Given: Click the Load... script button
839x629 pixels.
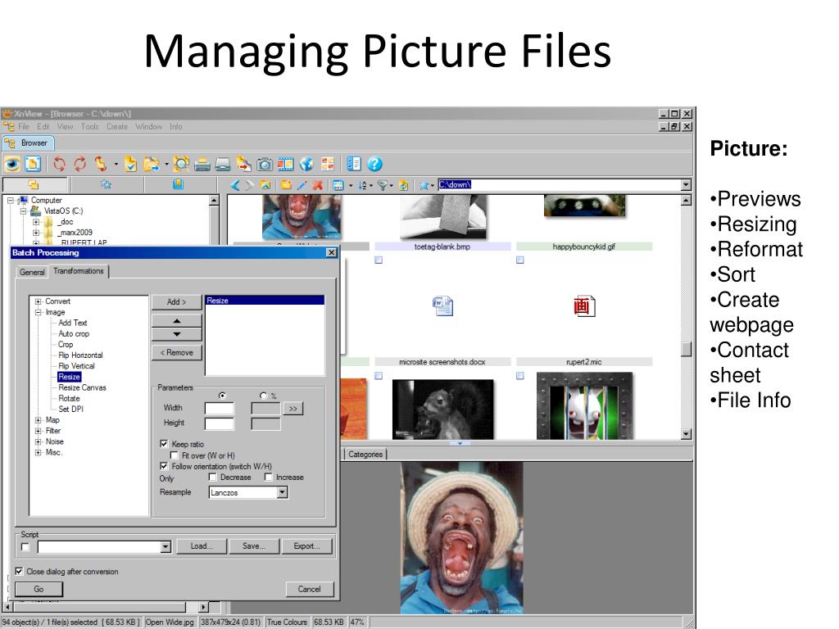Looking at the screenshot, I should coord(202,546).
